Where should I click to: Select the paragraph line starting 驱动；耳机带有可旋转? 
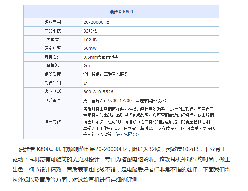(x=121, y=160)
